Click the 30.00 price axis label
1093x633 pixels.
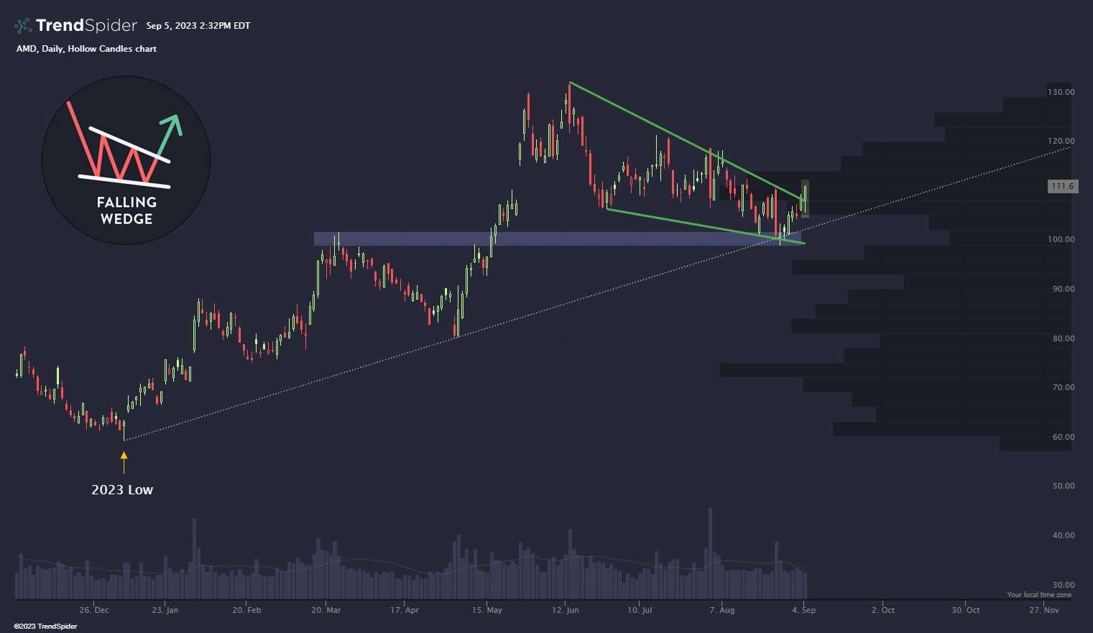pyautogui.click(x=1063, y=585)
